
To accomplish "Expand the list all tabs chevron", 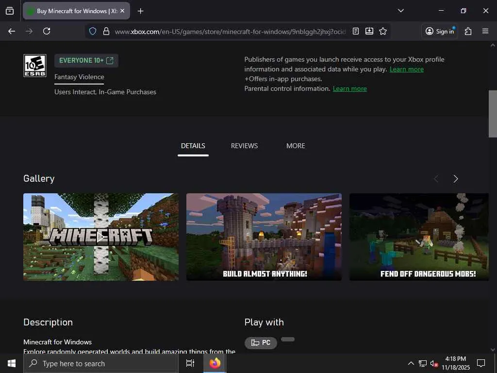I will tap(400, 11).
